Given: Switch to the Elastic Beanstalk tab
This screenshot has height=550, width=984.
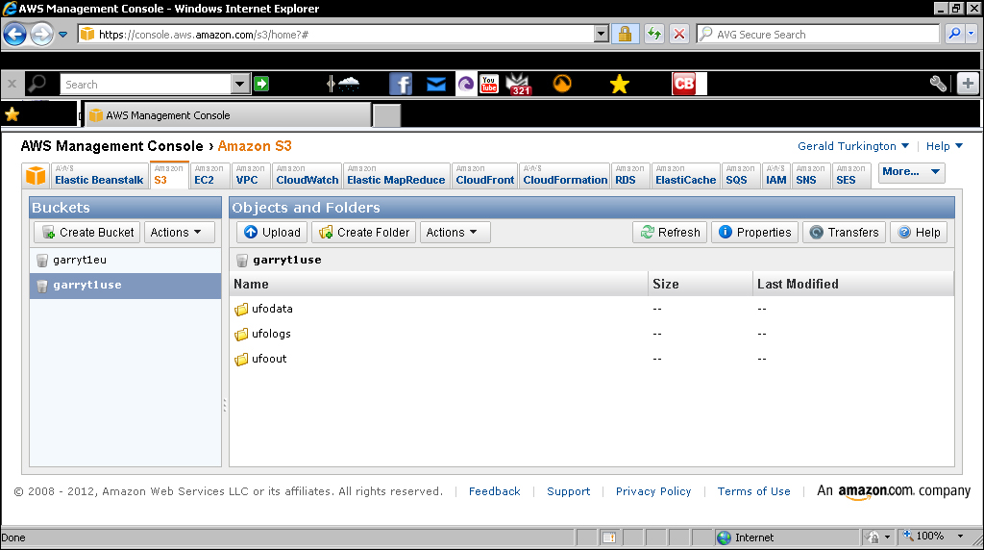Looking at the screenshot, I should click(99, 175).
